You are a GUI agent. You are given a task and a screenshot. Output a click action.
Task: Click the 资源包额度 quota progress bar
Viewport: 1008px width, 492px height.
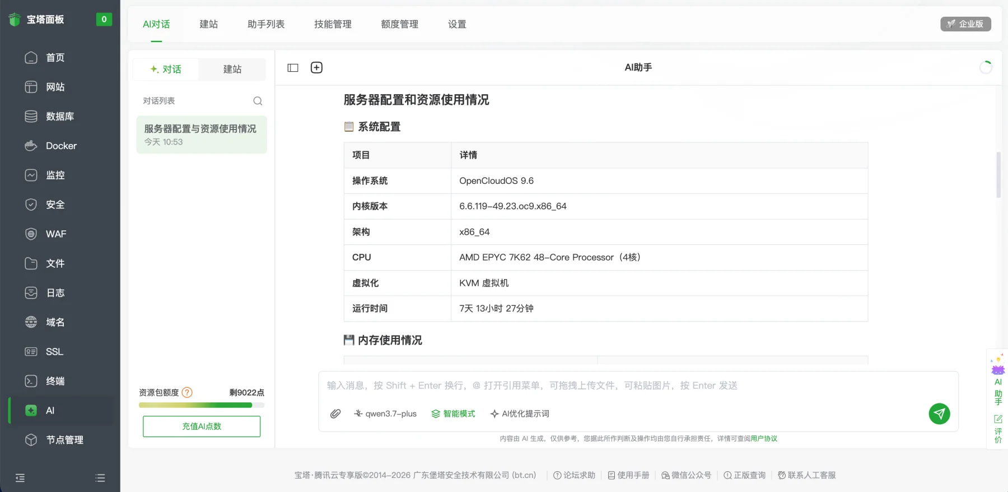coord(202,405)
